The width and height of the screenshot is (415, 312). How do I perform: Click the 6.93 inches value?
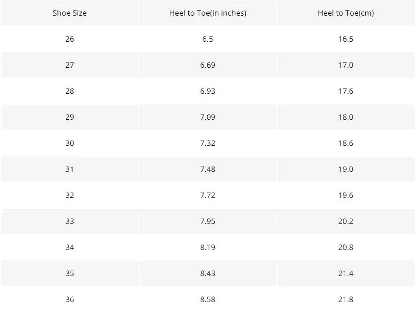(208, 91)
